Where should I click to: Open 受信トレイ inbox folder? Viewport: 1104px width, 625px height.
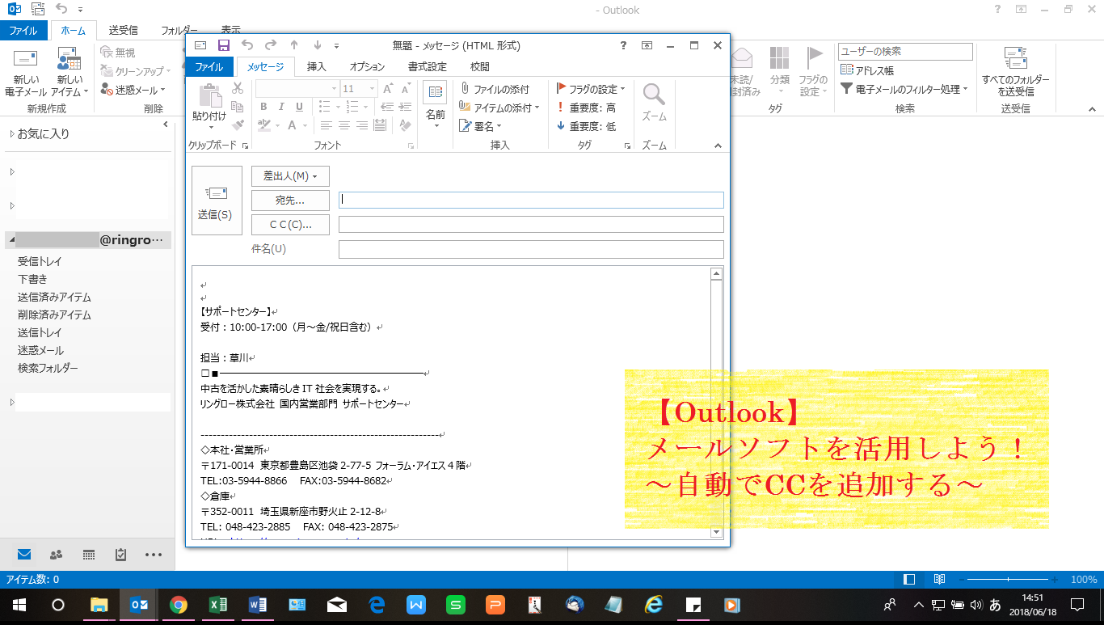[40, 261]
